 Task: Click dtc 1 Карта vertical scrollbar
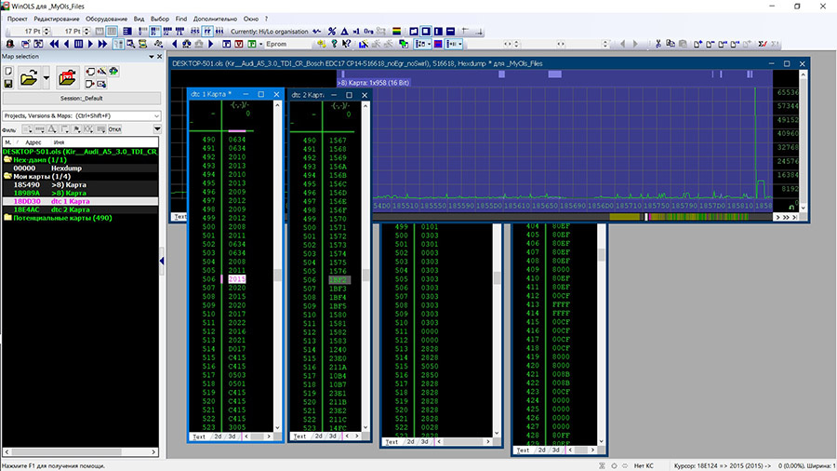(x=277, y=266)
